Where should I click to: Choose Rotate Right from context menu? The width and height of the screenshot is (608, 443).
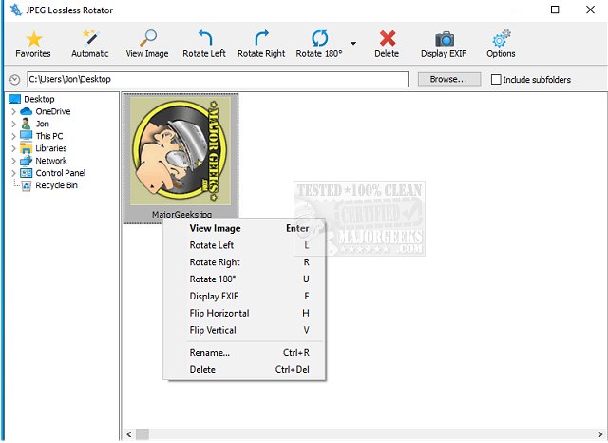(244, 262)
